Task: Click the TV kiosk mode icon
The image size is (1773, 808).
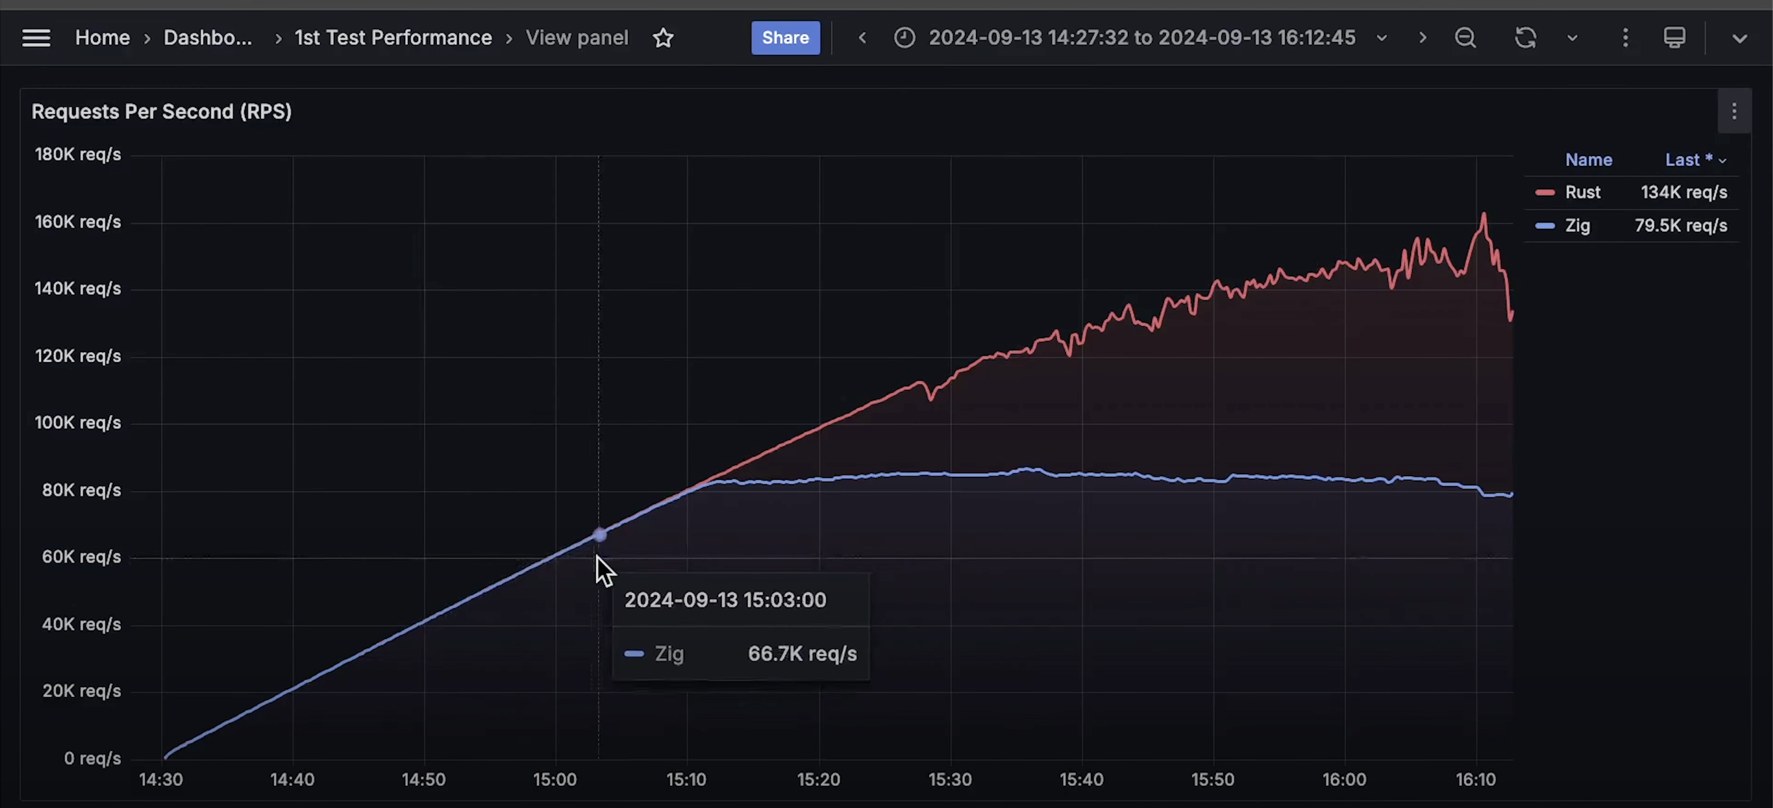Action: [x=1674, y=38]
